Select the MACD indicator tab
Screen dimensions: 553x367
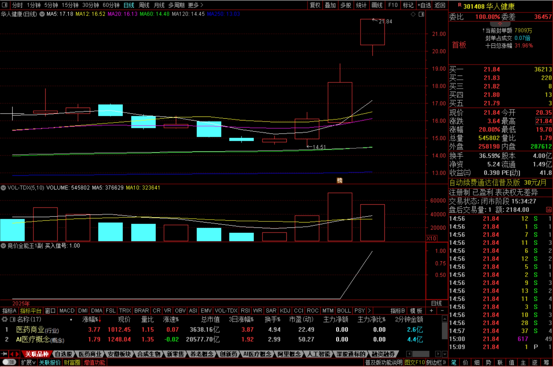coord(67,310)
